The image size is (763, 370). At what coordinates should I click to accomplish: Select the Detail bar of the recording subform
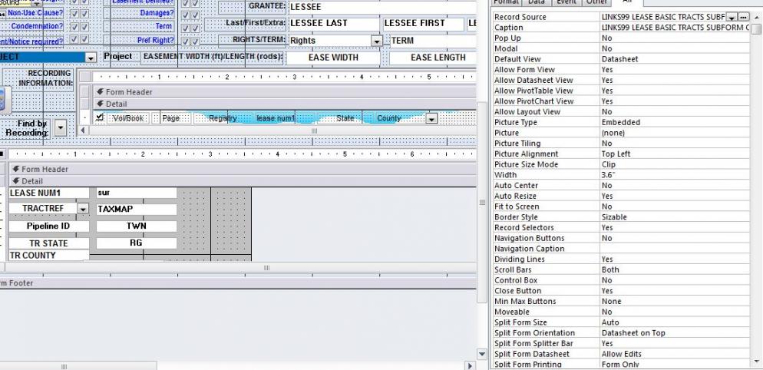(x=284, y=104)
